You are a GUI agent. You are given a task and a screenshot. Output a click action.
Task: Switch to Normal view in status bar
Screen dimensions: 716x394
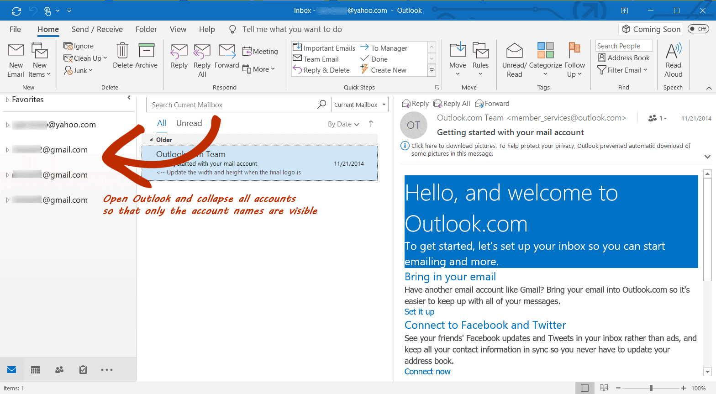(584, 388)
